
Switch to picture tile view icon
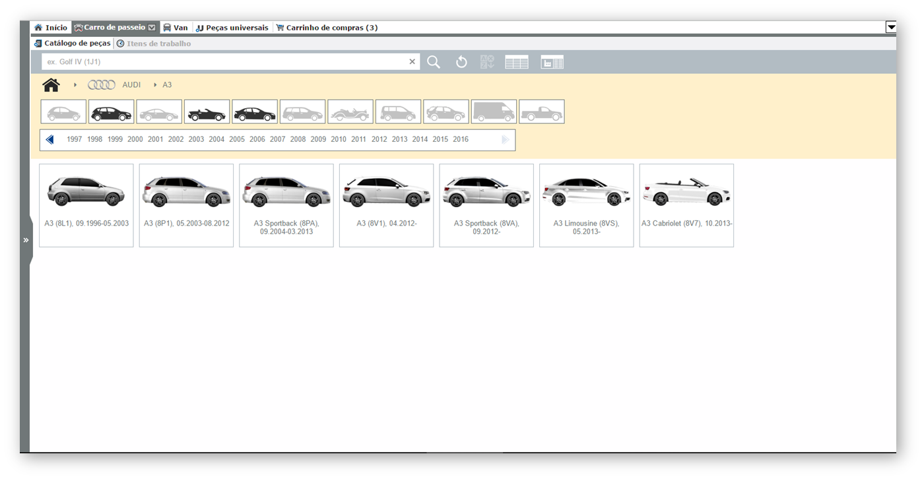tap(552, 62)
